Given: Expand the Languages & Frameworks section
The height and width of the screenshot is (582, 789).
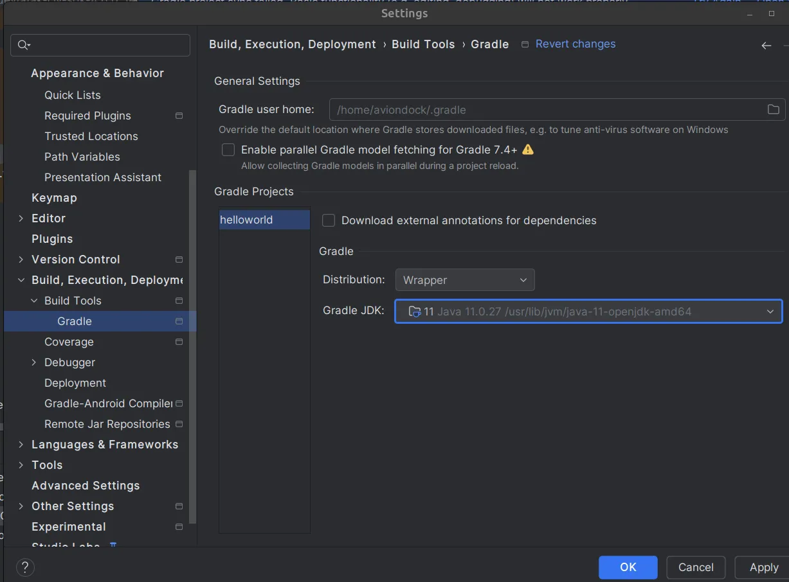Looking at the screenshot, I should (21, 445).
